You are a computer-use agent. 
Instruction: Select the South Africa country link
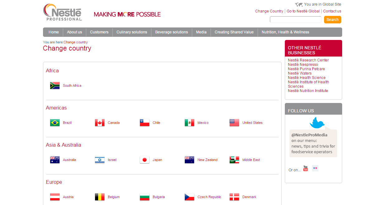tap(72, 85)
